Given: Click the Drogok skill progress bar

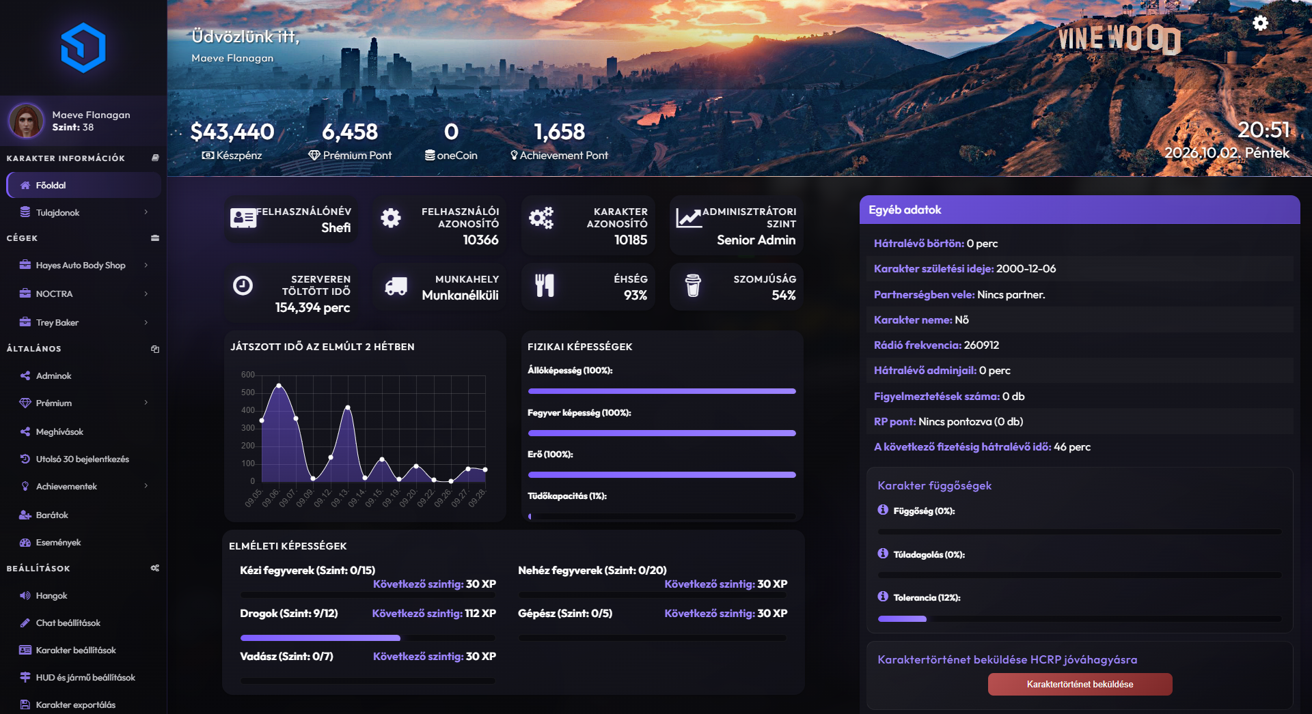Looking at the screenshot, I should [x=368, y=638].
